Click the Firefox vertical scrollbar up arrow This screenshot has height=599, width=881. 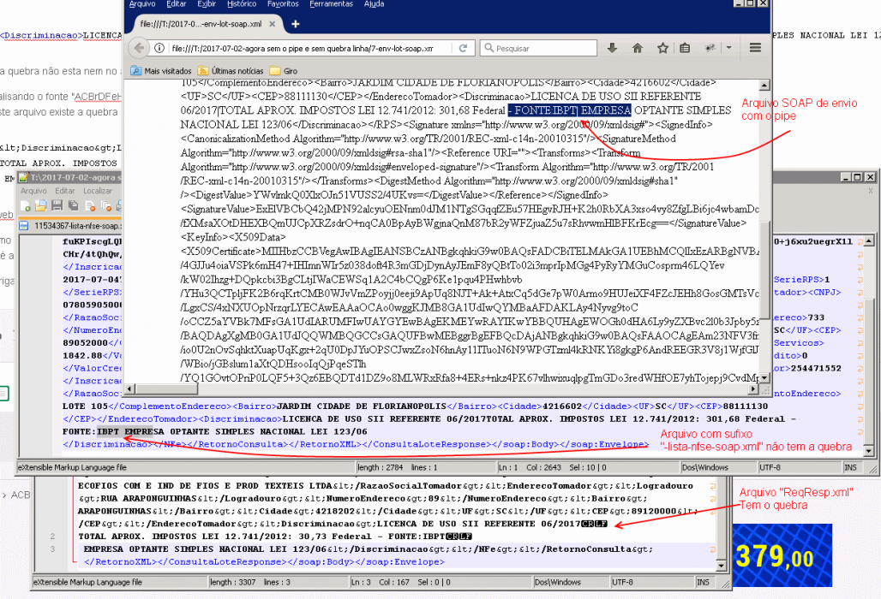coord(764,86)
